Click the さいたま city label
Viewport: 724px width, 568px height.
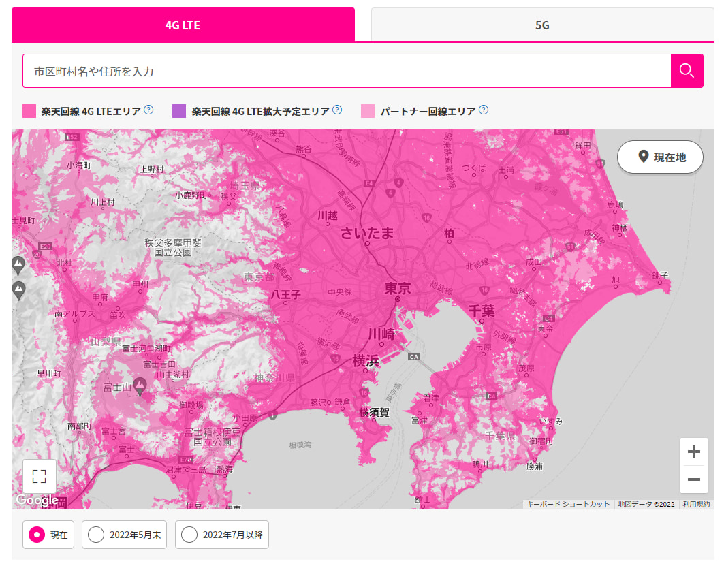pyautogui.click(x=367, y=233)
